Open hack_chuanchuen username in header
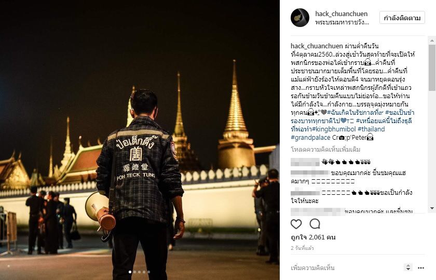The width and height of the screenshot is (436, 280). (342, 14)
